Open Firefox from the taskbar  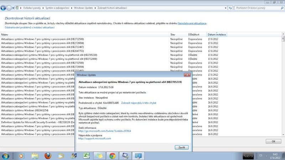48,155
